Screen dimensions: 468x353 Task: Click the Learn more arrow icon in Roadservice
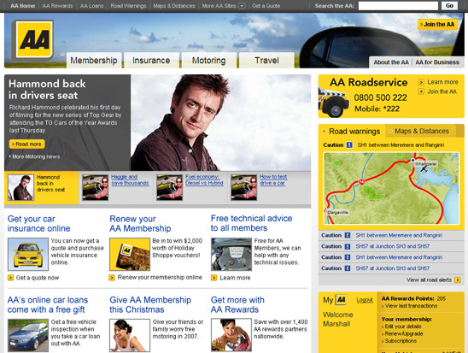421,82
